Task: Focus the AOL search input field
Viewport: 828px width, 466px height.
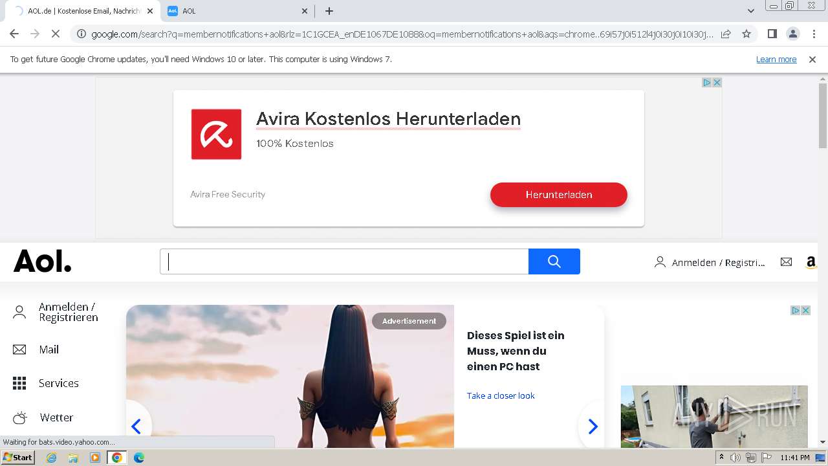Action: click(x=344, y=261)
